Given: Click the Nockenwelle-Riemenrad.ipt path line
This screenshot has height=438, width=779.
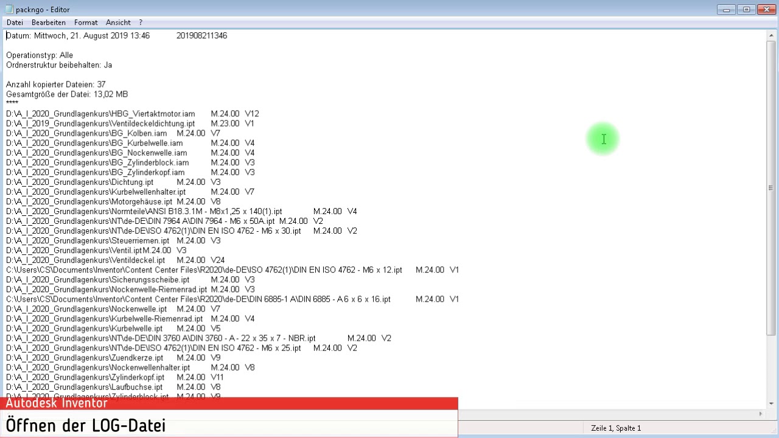Looking at the screenshot, I should tap(130, 289).
